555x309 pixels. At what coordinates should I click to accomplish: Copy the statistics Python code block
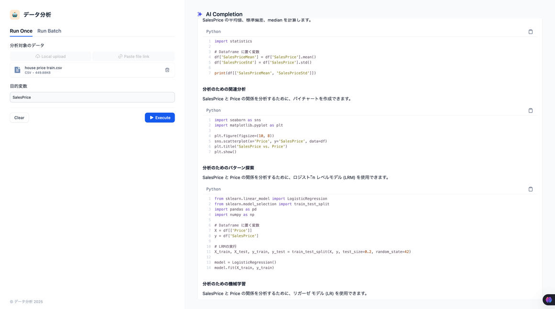(x=530, y=32)
